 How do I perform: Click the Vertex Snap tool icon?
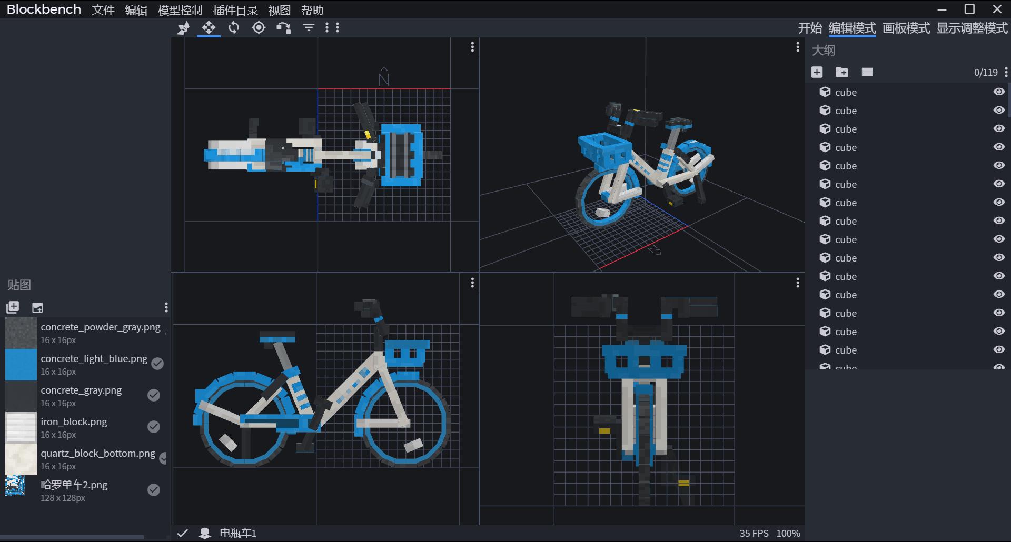click(x=284, y=28)
